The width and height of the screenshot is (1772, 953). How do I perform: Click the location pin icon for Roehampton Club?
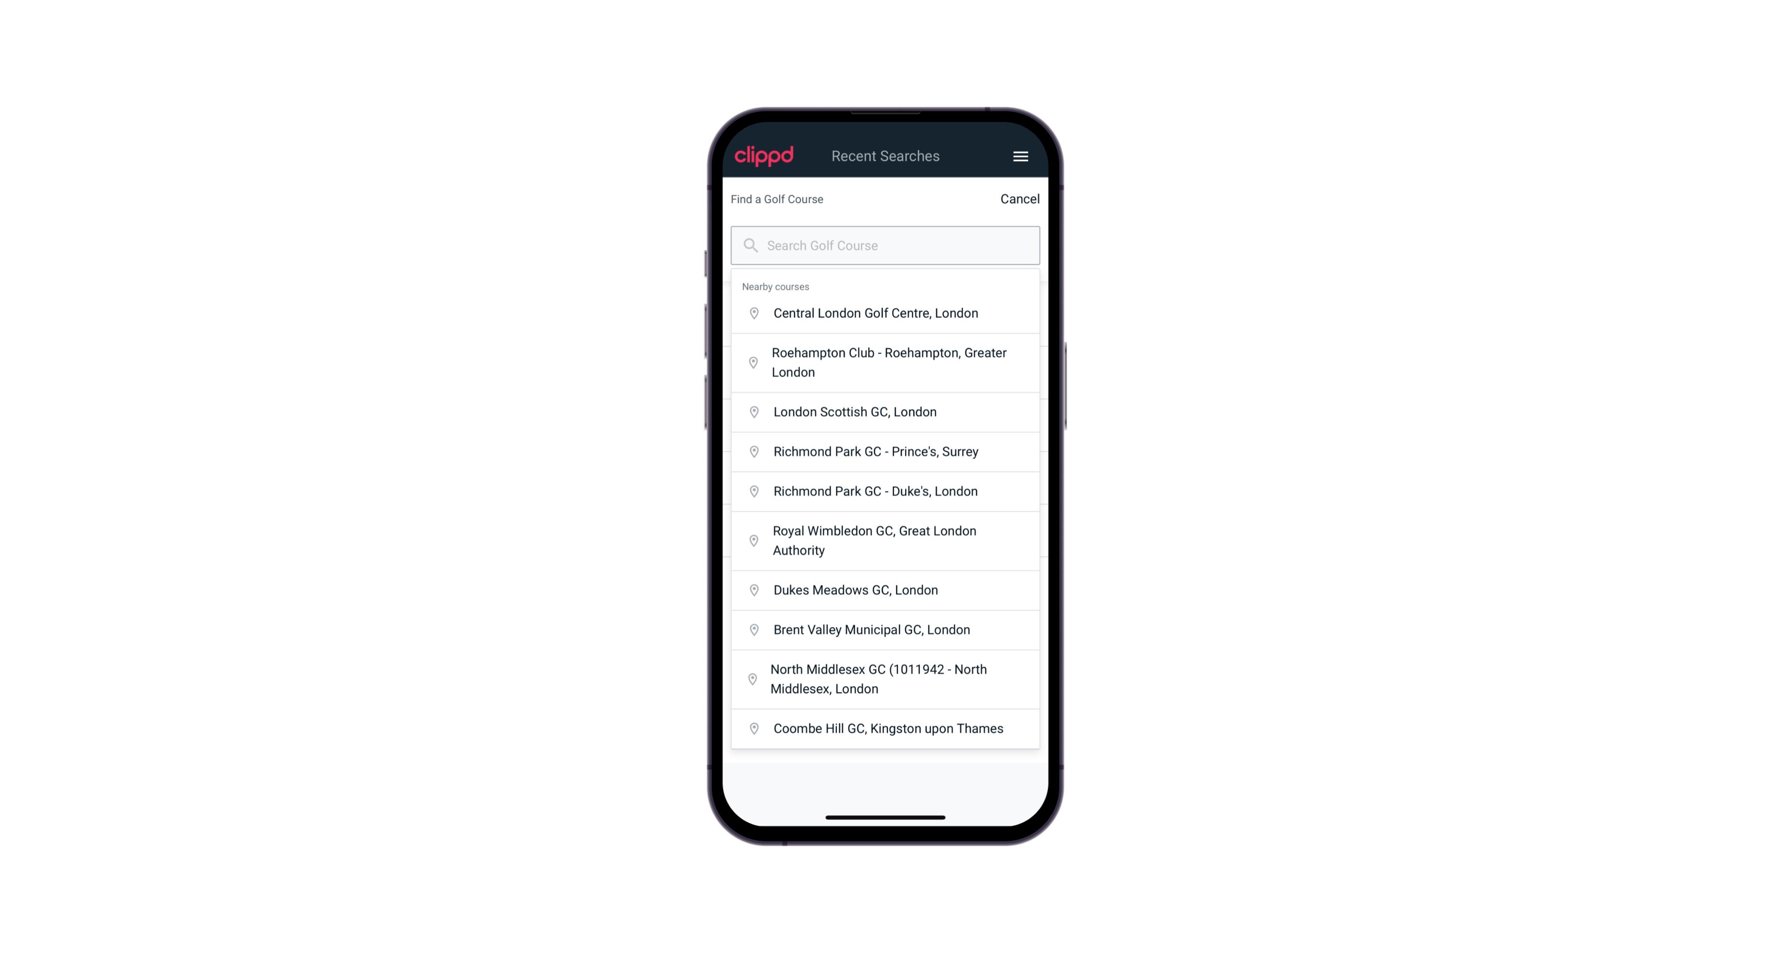tap(752, 363)
